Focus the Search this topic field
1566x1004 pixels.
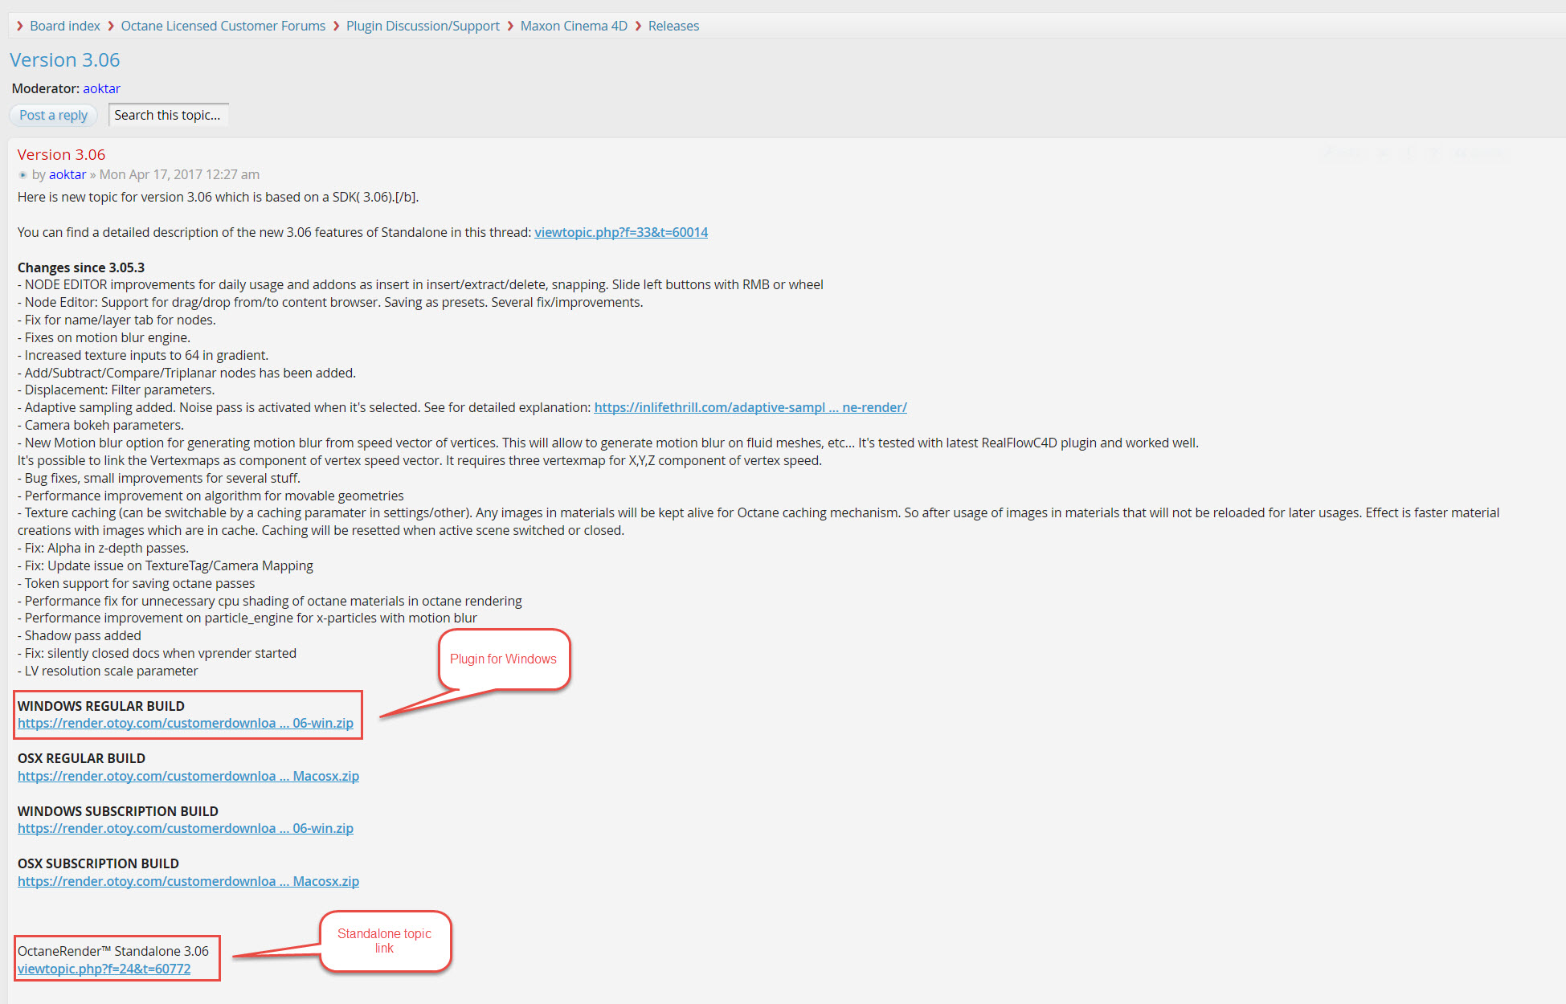(x=168, y=115)
